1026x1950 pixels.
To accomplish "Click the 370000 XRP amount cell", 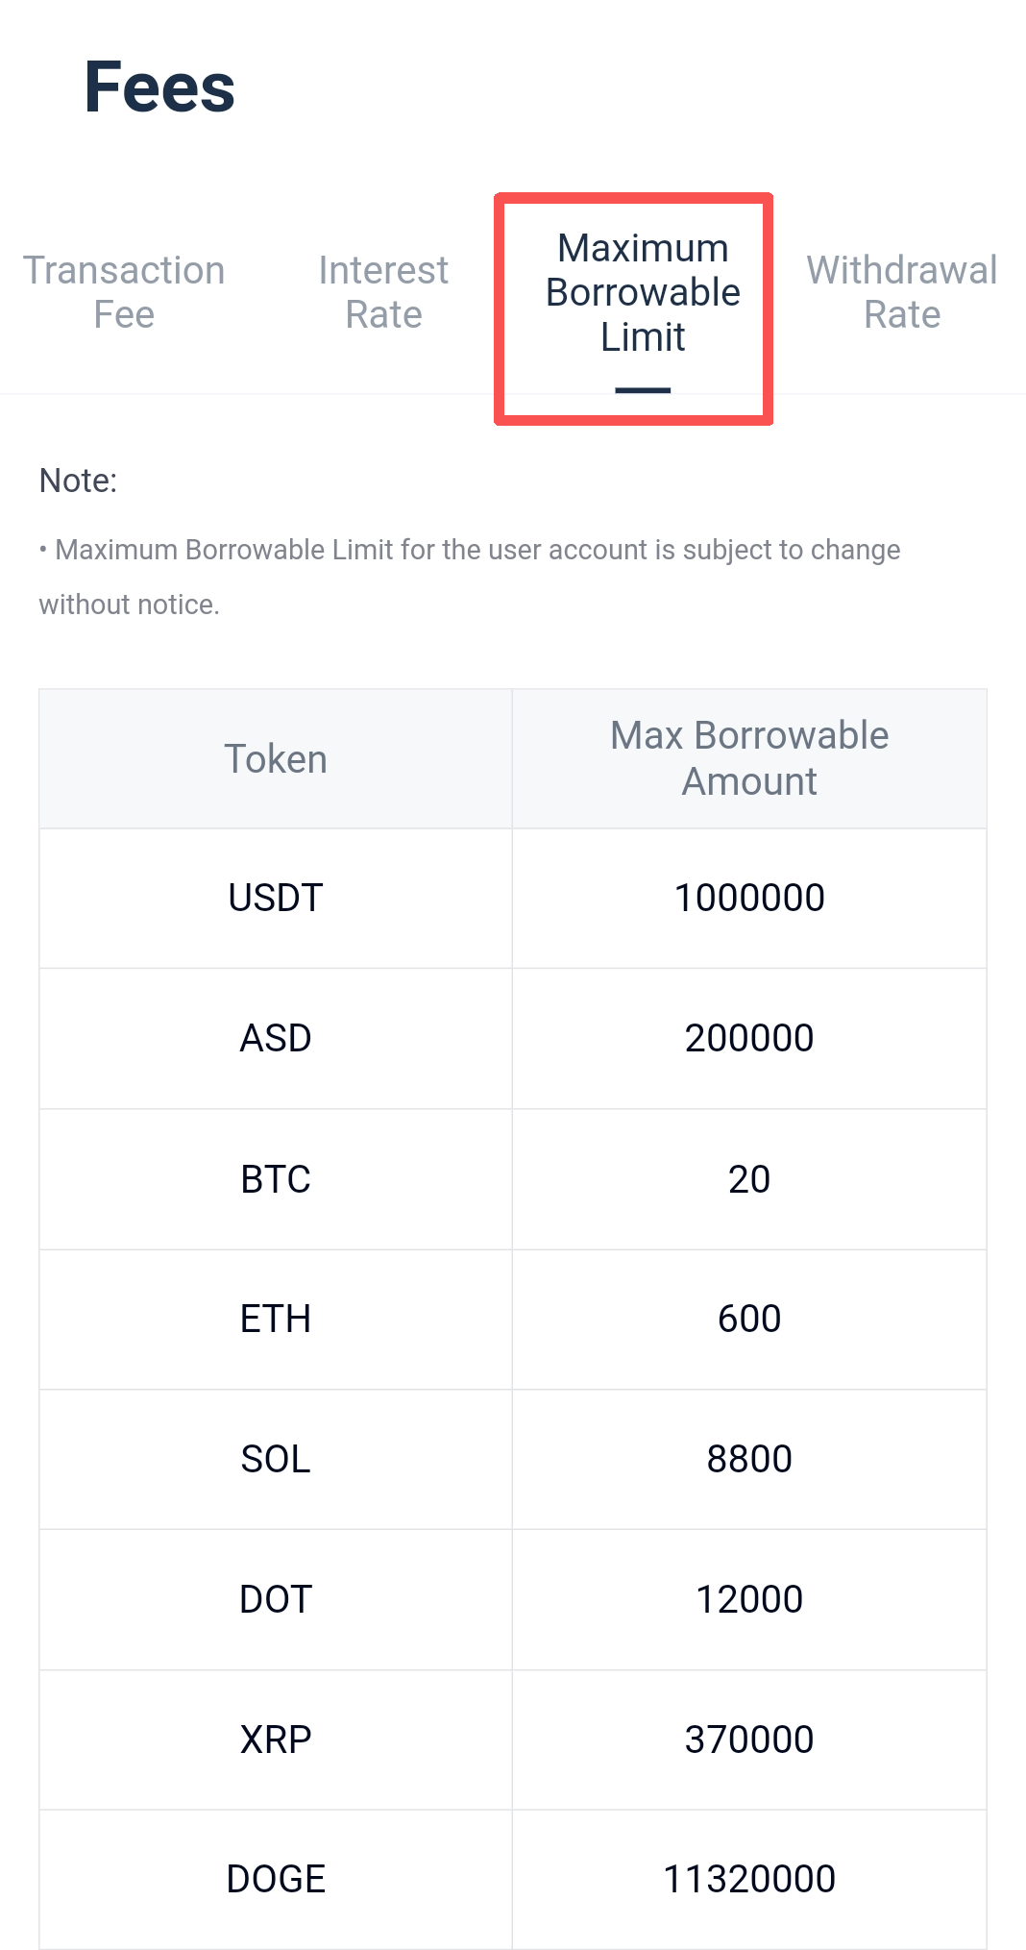I will click(749, 1740).
